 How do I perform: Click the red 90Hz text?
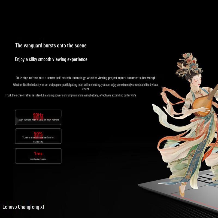38,115
